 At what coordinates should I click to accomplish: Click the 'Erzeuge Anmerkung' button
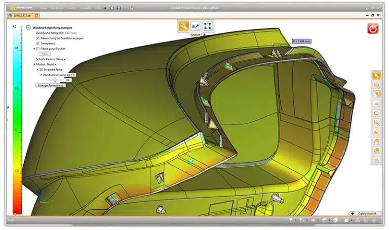pyautogui.click(x=50, y=85)
